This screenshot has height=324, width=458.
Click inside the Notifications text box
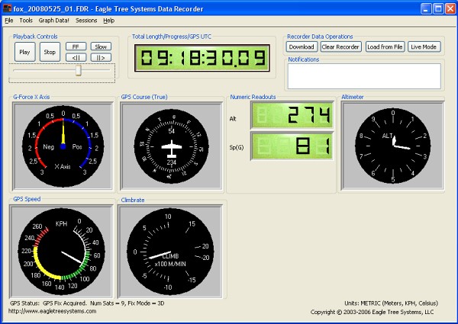click(x=364, y=75)
